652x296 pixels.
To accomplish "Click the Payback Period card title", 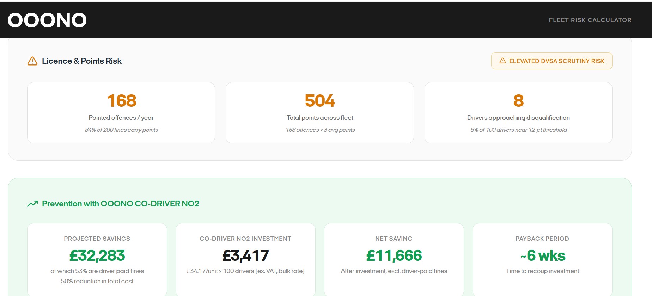I will 542,239.
